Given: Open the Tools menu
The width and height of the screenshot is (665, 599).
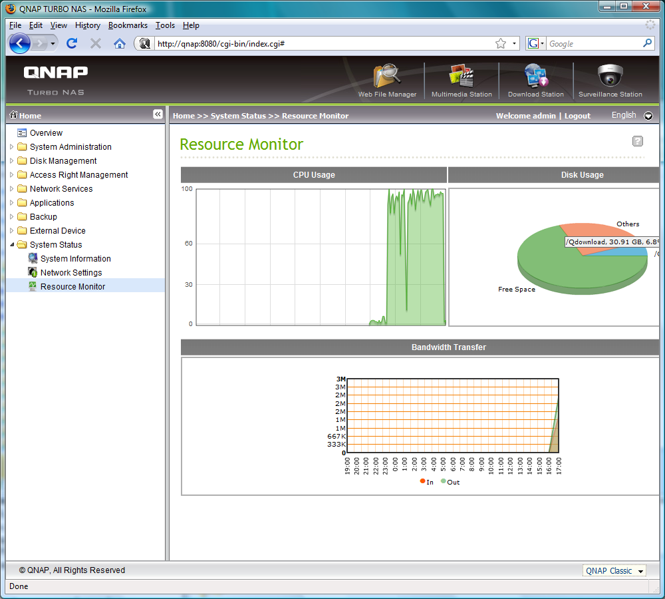Looking at the screenshot, I should pyautogui.click(x=165, y=25).
